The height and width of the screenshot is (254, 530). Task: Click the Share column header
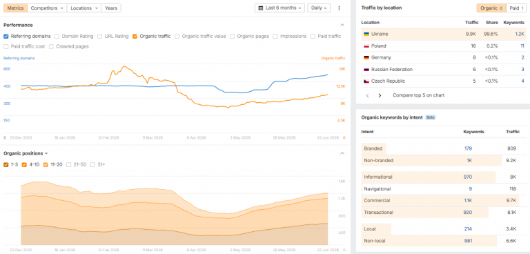point(492,23)
